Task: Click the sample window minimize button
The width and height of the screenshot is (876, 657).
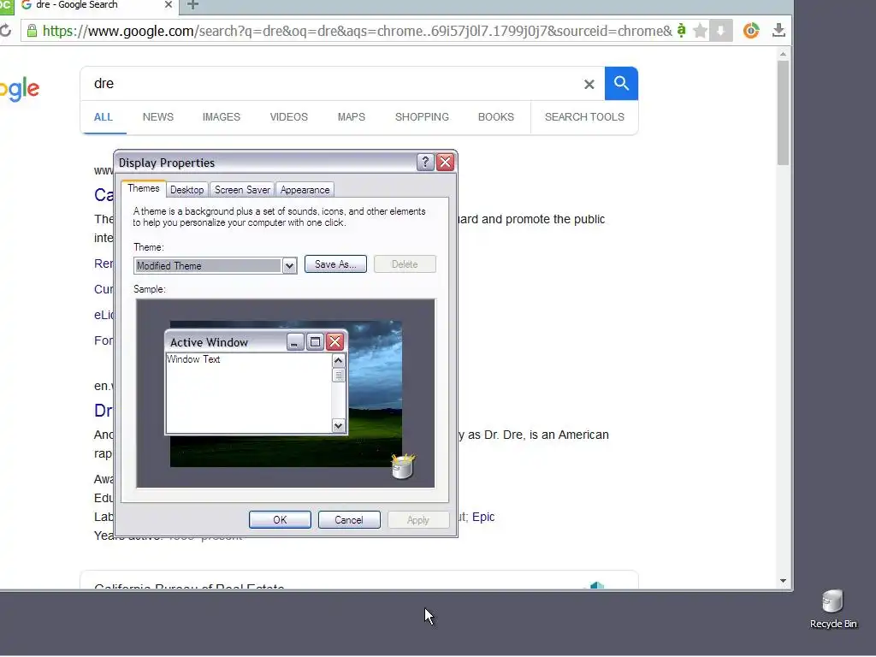Action: pos(295,341)
